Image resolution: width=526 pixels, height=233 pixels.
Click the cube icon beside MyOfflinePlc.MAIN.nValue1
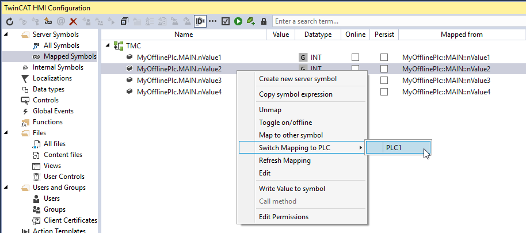[x=129, y=58]
